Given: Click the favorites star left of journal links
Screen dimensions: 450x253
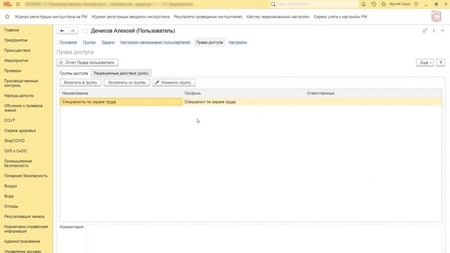Looking at the screenshot, I should 7,17.
